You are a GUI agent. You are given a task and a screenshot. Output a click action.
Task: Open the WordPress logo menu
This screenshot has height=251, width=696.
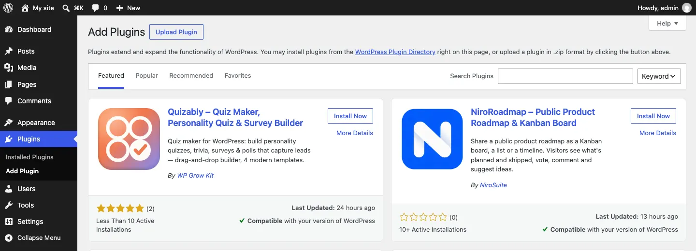tap(8, 8)
